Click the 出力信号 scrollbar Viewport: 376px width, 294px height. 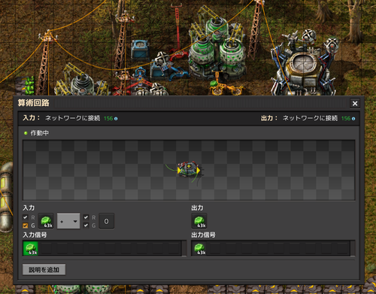click(x=353, y=248)
